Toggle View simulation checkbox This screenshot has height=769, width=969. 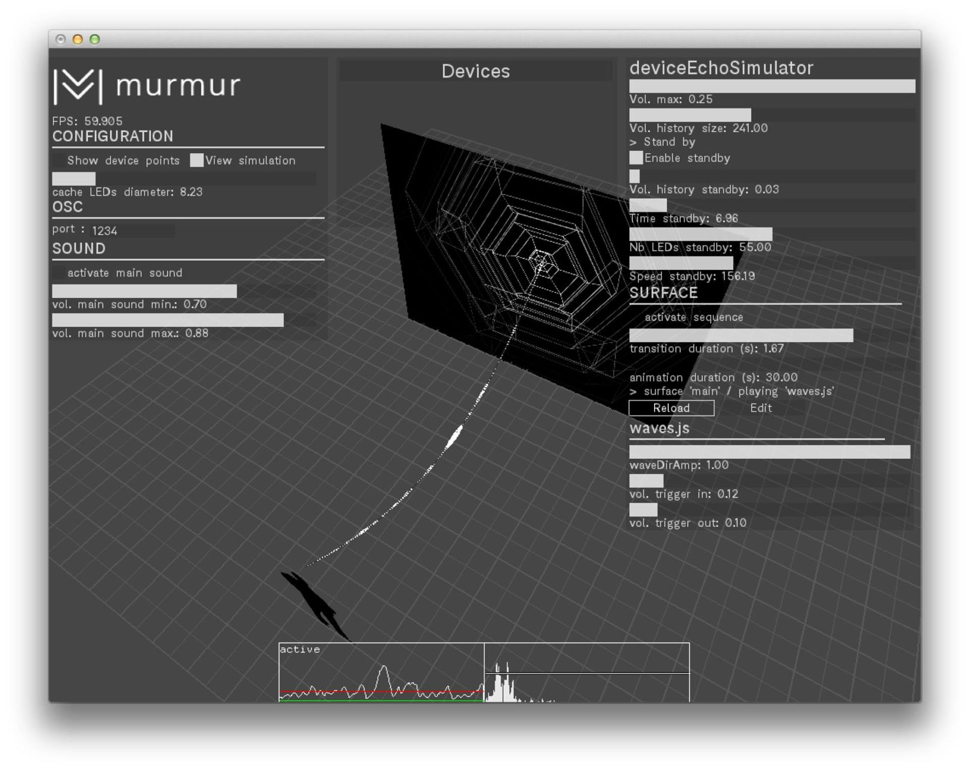coord(197,160)
